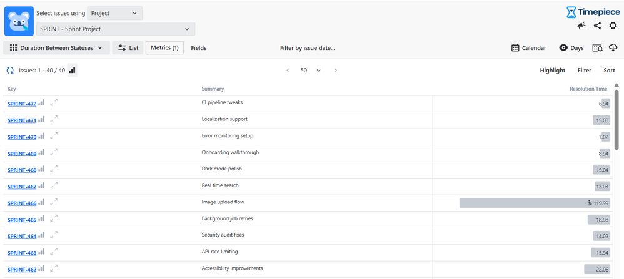Viewport: 624px width, 279px height.
Task: Select the 'Localization support' summary text
Action: click(x=224, y=119)
